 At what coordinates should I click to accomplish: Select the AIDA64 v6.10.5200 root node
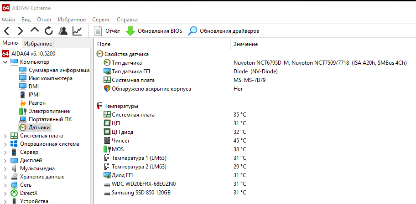(x=29, y=54)
